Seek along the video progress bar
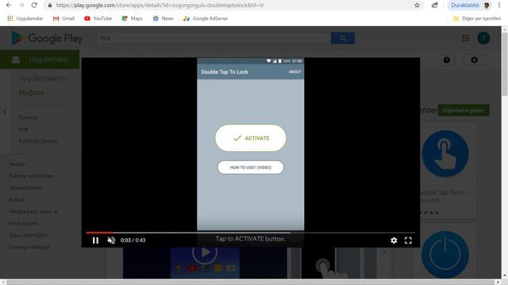This screenshot has width=508, height=285. 251,232
